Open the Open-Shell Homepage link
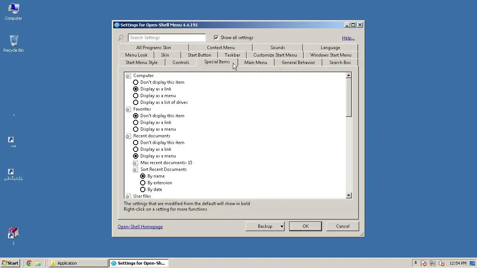This screenshot has width=477, height=268. coord(140,227)
